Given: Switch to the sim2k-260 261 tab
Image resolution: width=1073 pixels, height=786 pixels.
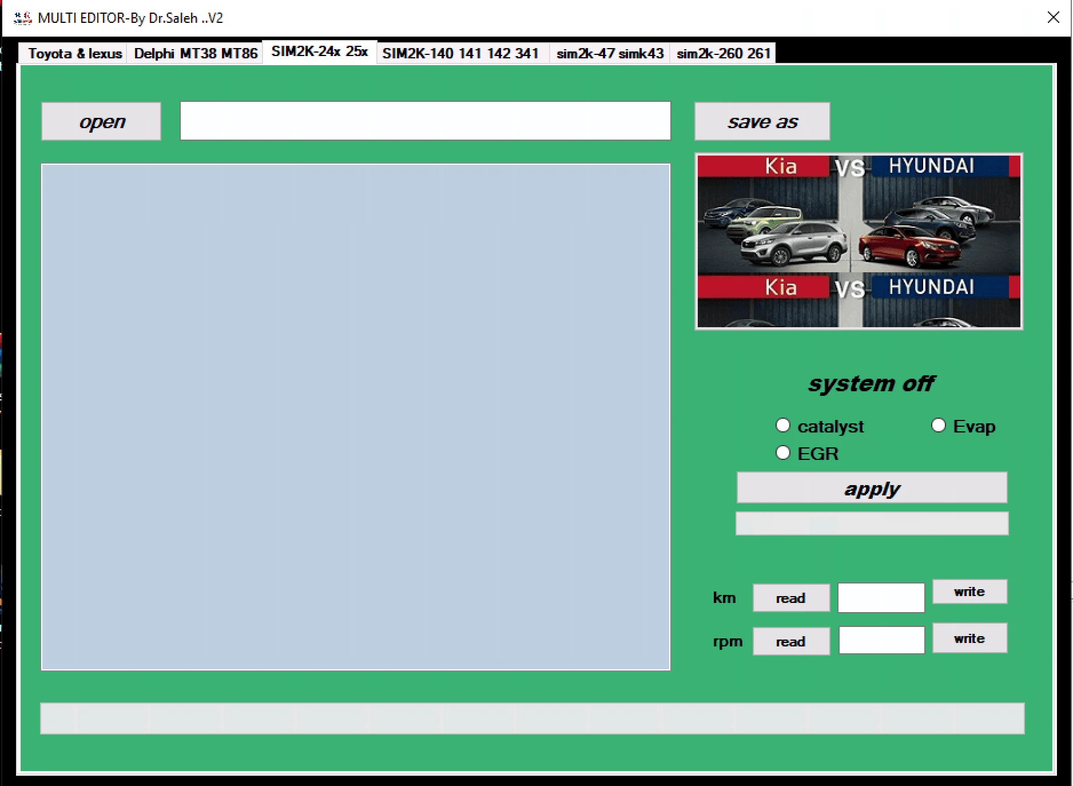Looking at the screenshot, I should click(723, 54).
